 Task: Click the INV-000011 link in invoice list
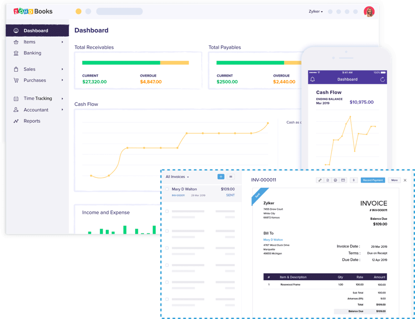[178, 195]
